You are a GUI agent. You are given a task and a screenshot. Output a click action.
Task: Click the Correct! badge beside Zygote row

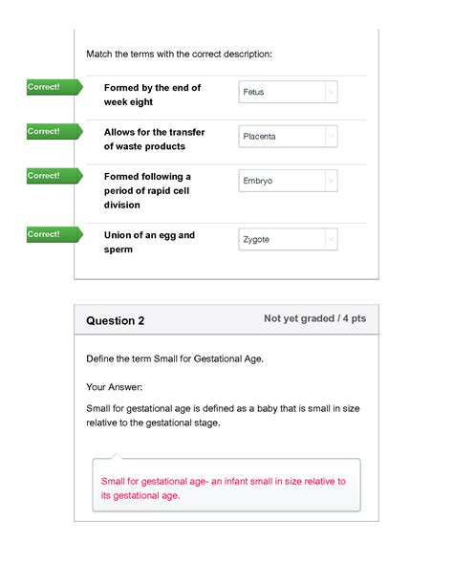click(x=54, y=234)
